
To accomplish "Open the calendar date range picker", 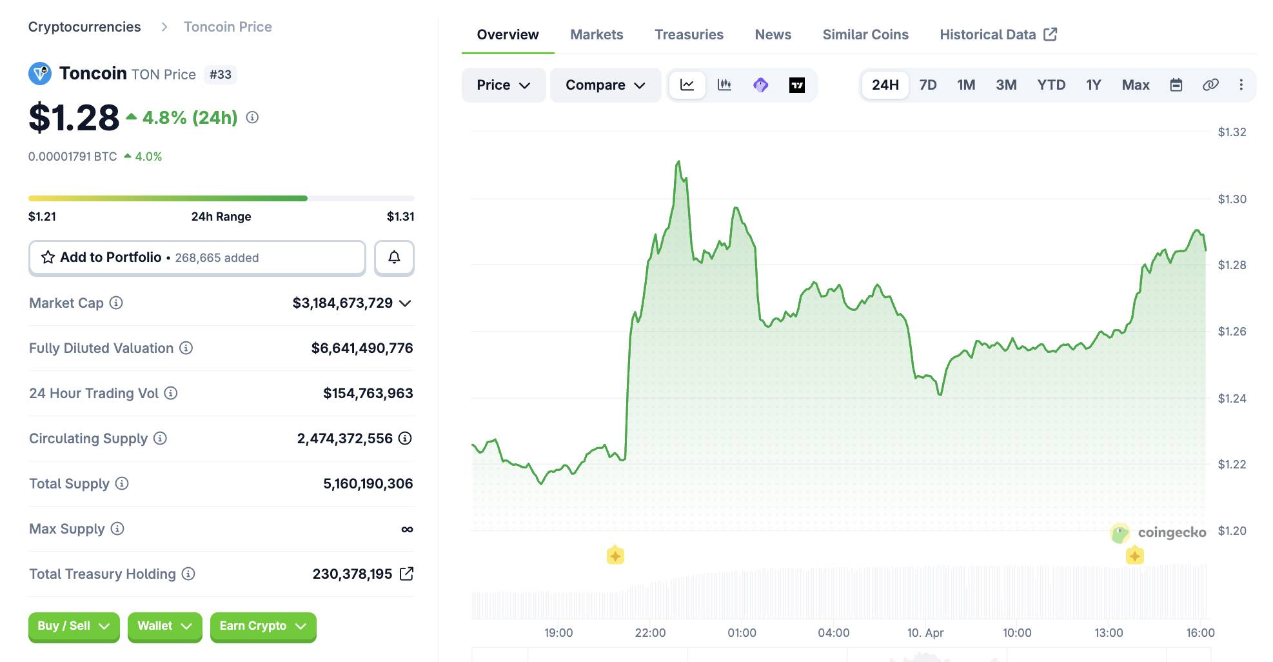I will [x=1176, y=85].
